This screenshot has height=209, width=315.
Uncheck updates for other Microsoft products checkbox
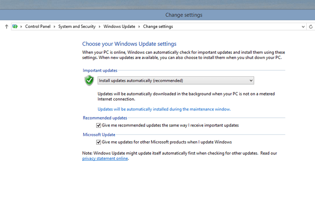pyautogui.click(x=98, y=142)
